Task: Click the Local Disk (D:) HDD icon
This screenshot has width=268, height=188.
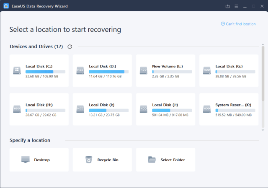Action: [80, 70]
